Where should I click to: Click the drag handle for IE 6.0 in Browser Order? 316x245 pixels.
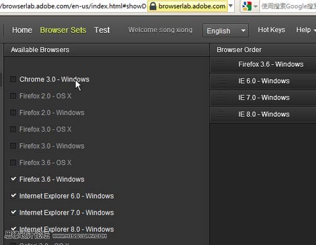tap(222, 81)
